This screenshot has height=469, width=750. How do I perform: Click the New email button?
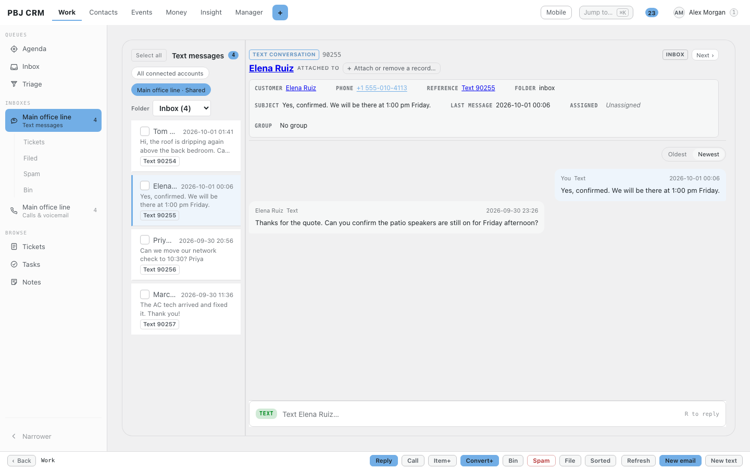[x=680, y=461]
